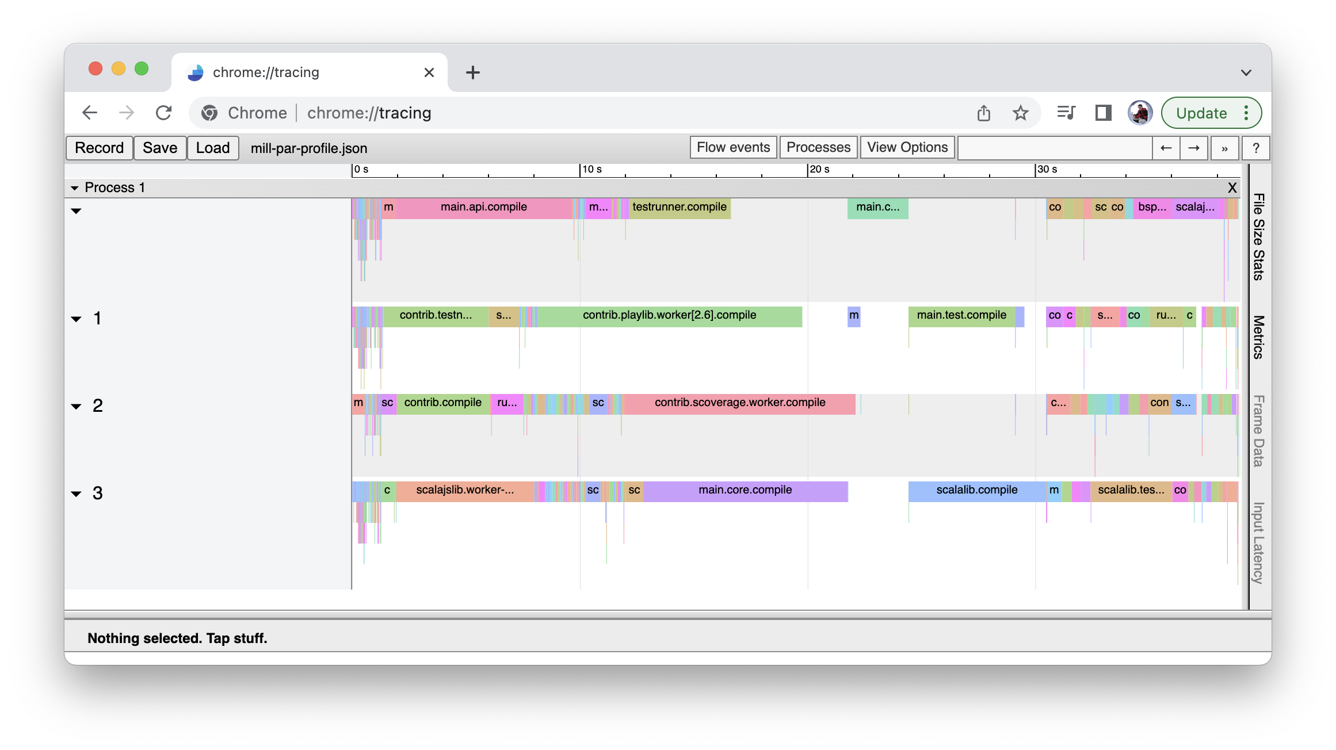Click the Save button for trace data

tap(161, 147)
